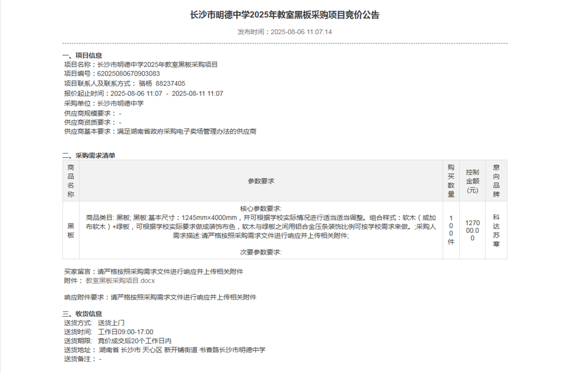Click the 意向品牌 column header
The width and height of the screenshot is (569, 373).
[495, 180]
